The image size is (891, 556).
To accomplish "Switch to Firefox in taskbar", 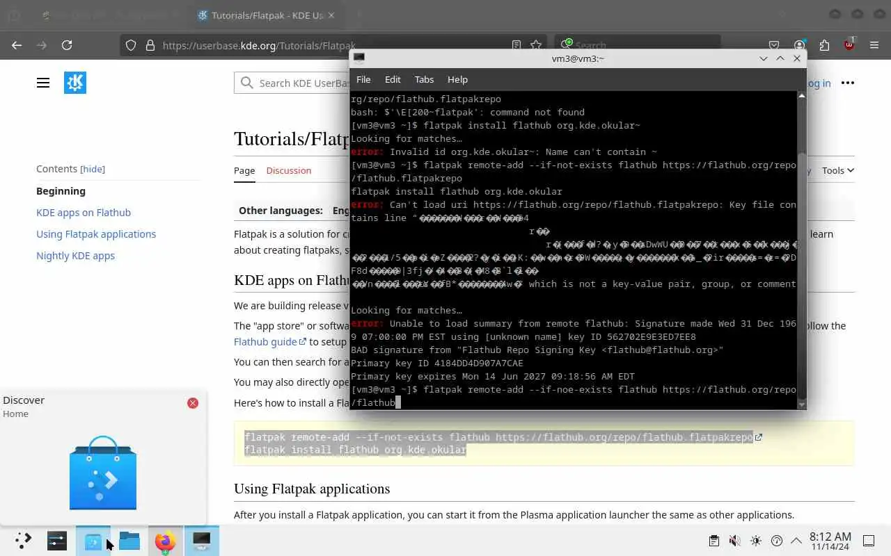I will click(165, 541).
